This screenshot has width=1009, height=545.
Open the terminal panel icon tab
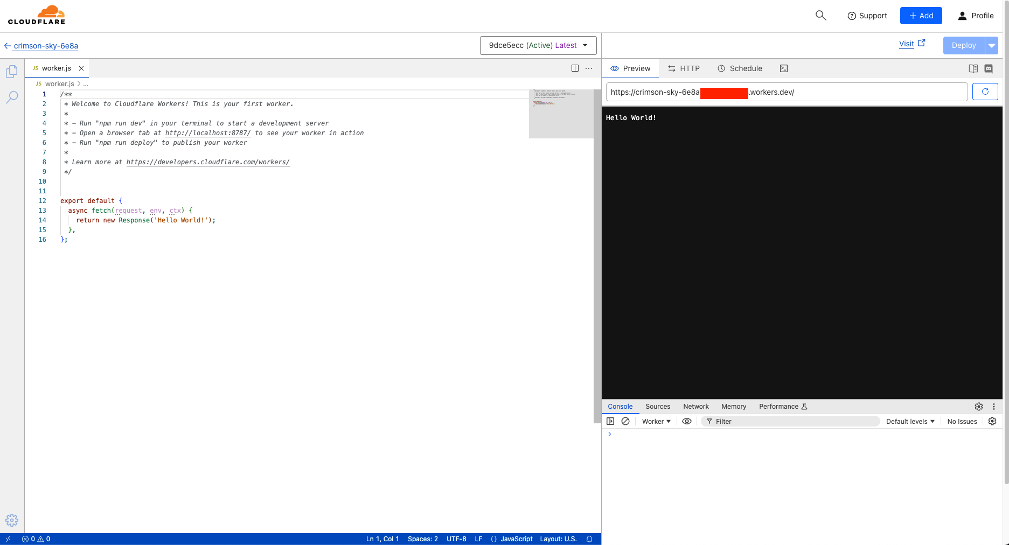click(784, 68)
